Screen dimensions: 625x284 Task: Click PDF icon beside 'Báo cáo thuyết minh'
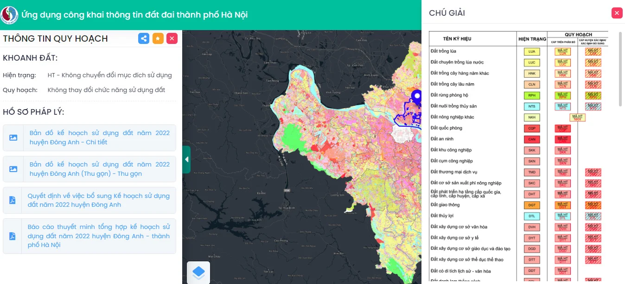(13, 236)
